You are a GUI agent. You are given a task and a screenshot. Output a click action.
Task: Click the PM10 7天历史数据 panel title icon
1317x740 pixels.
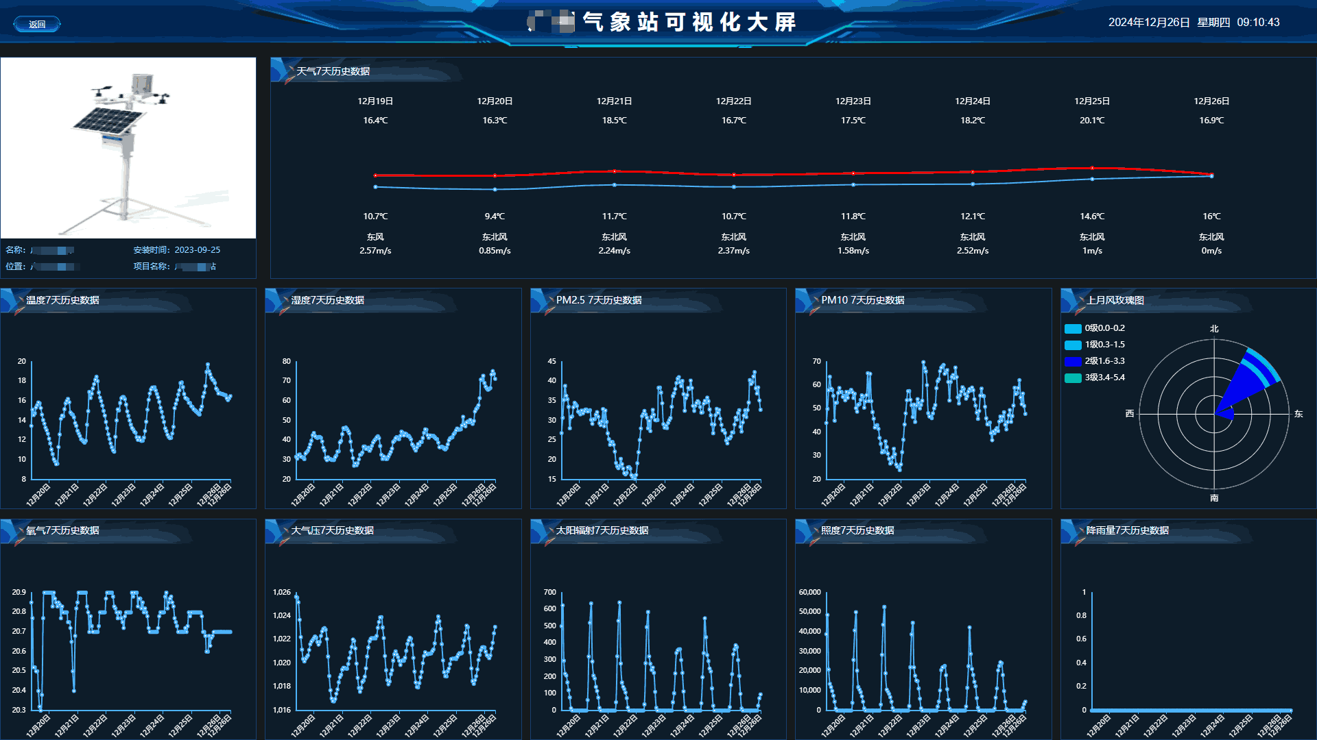click(x=808, y=300)
